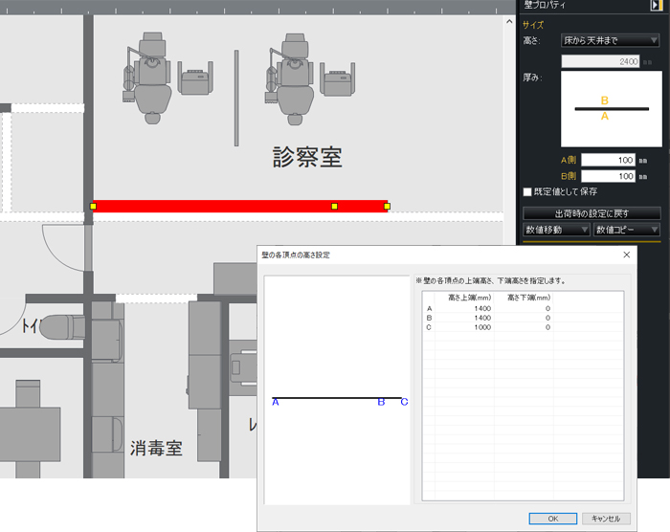This screenshot has width=670, height=532.
Task: Click the right end handle of red wall
Action: click(386, 205)
